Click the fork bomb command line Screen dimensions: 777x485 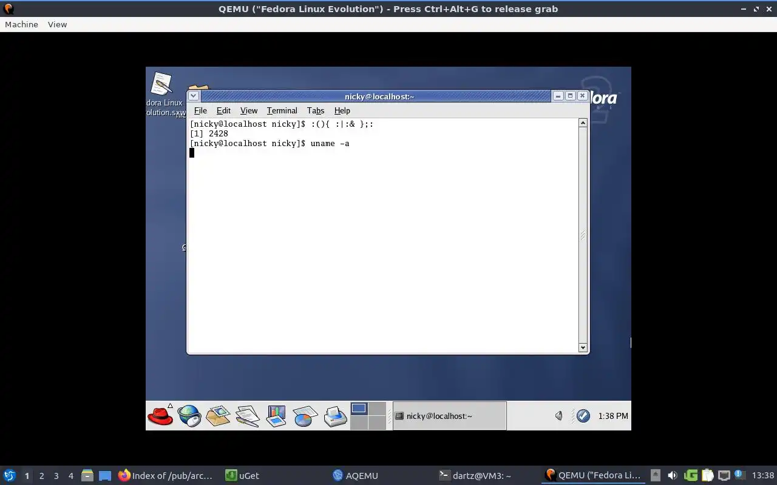pyautogui.click(x=282, y=124)
